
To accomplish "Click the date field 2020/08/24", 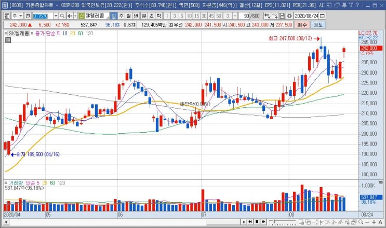I will (307, 16).
